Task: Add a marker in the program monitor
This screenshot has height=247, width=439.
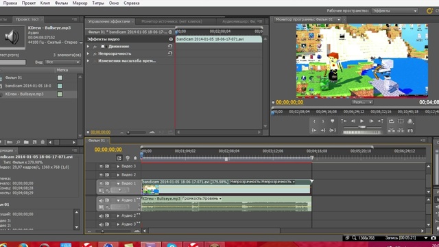Action: pos(332,121)
